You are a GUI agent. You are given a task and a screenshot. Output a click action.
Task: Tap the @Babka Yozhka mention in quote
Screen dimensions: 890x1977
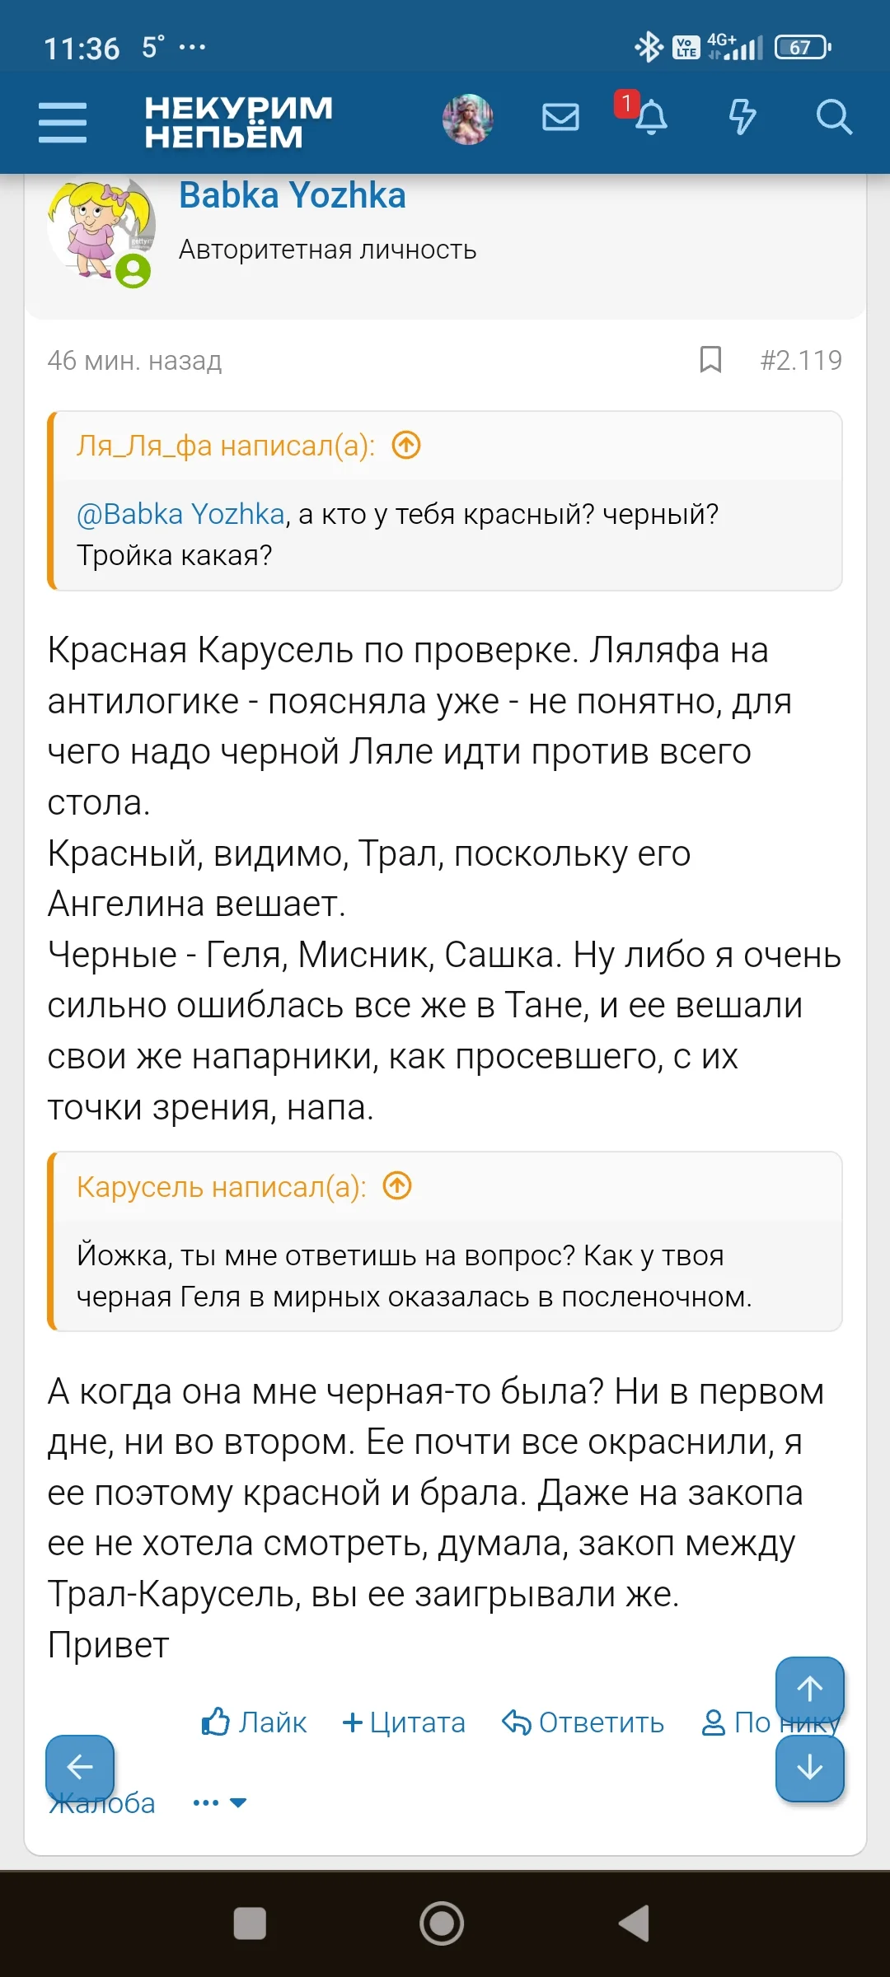(180, 514)
